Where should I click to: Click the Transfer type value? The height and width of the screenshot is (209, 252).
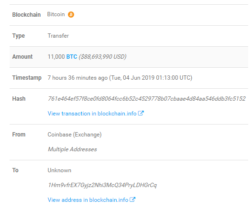coord(58,36)
